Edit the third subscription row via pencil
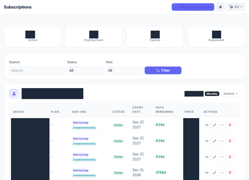Viewport: 249px width, 180px height. 215,157
